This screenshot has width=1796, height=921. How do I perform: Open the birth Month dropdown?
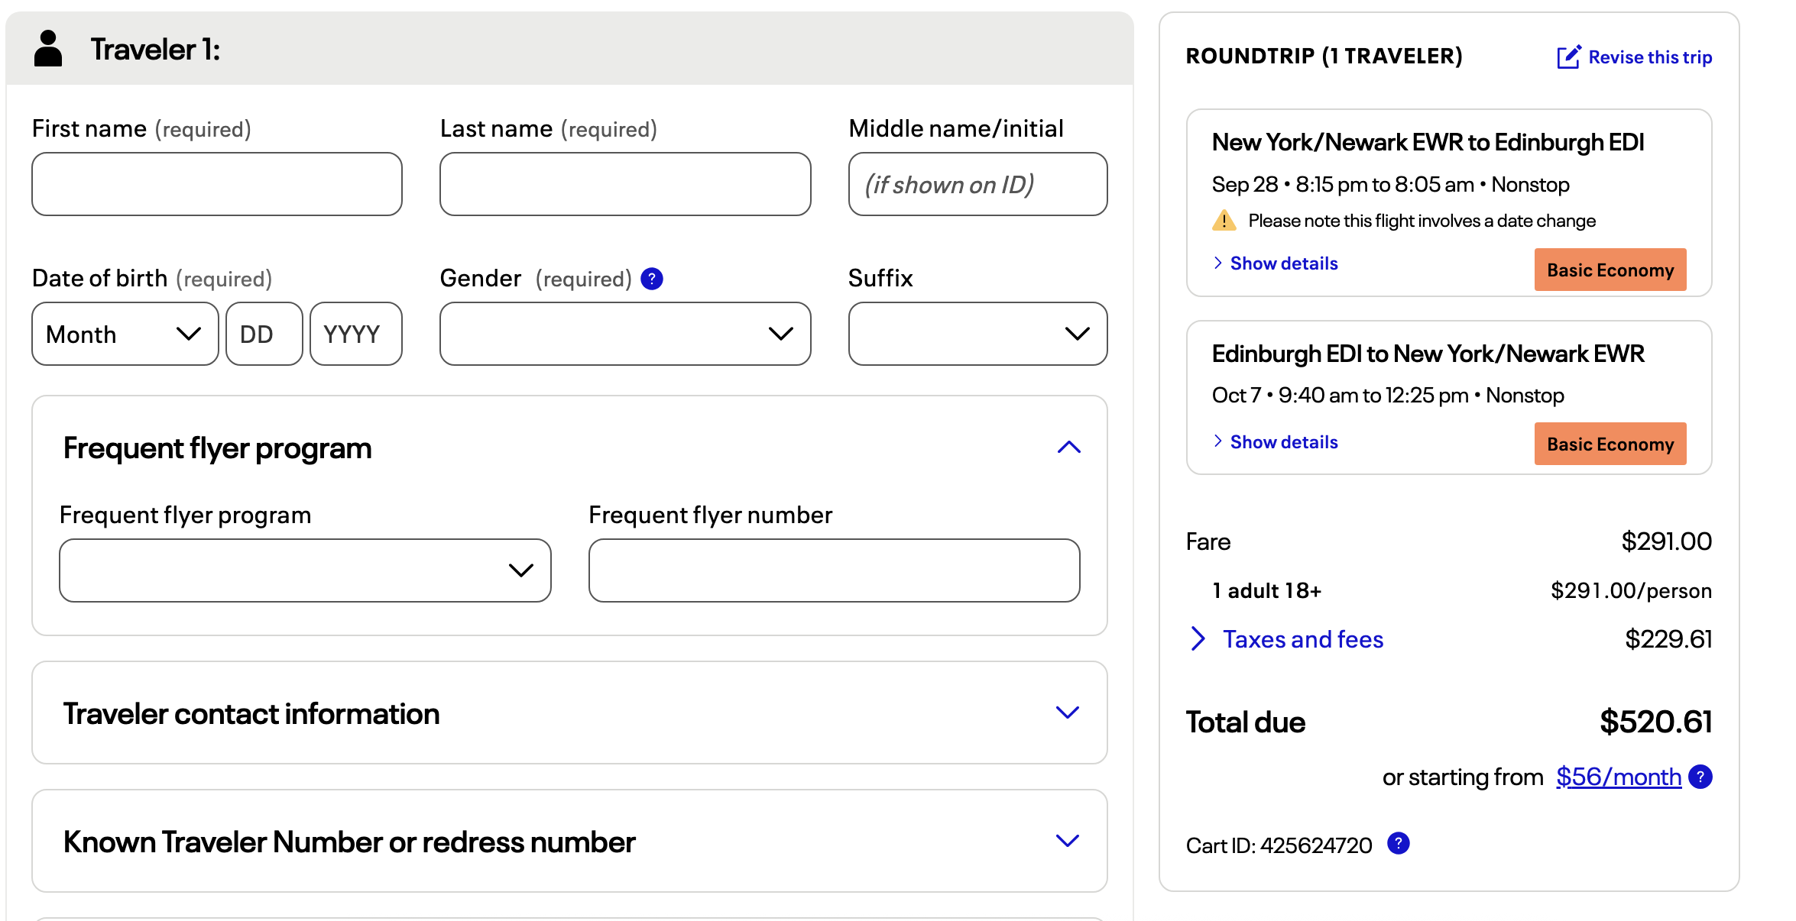[125, 334]
